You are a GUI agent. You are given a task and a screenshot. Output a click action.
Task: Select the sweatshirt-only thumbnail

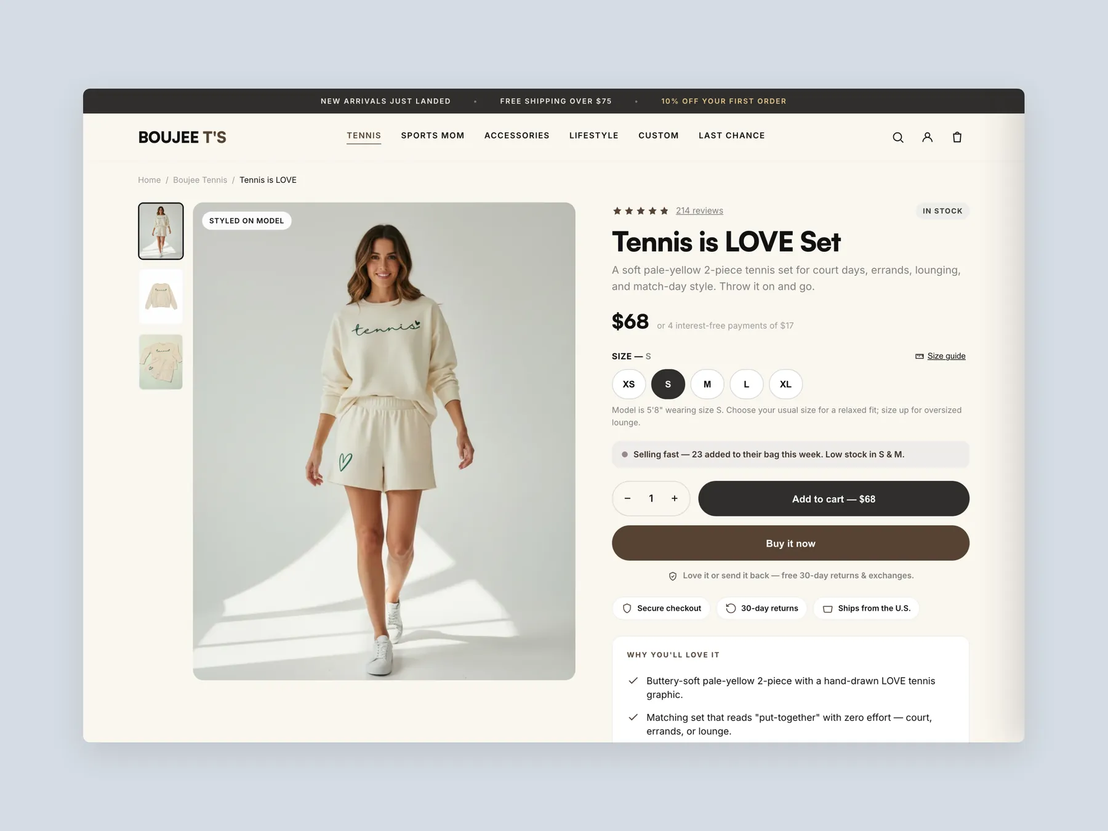click(x=161, y=297)
